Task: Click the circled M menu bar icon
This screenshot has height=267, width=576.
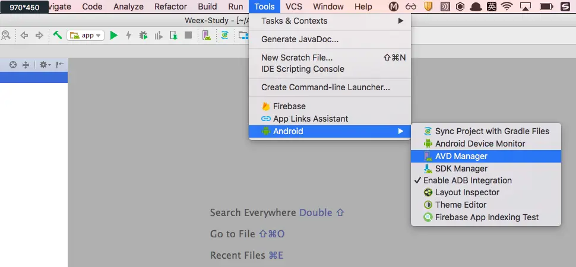Action: click(394, 7)
